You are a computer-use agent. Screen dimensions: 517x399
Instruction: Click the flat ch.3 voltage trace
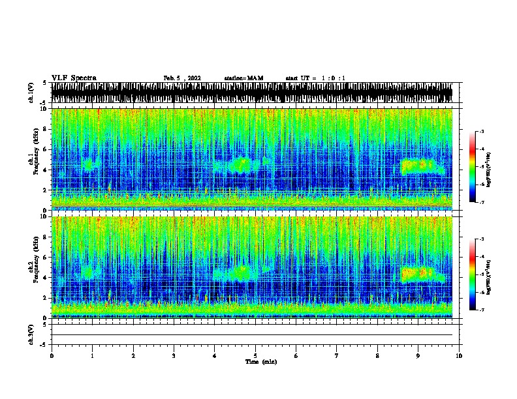coord(252,335)
